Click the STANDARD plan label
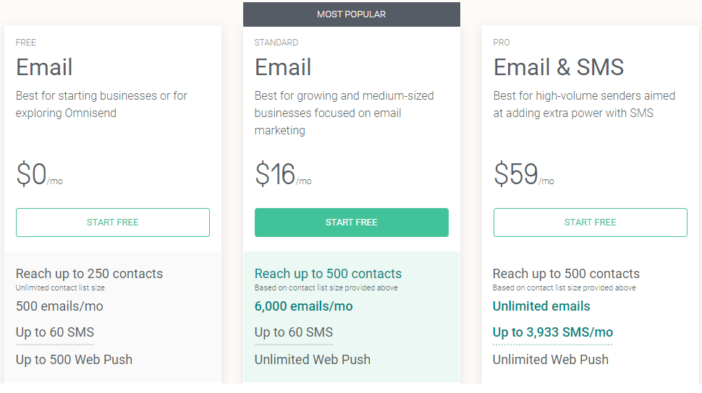 pos(276,43)
